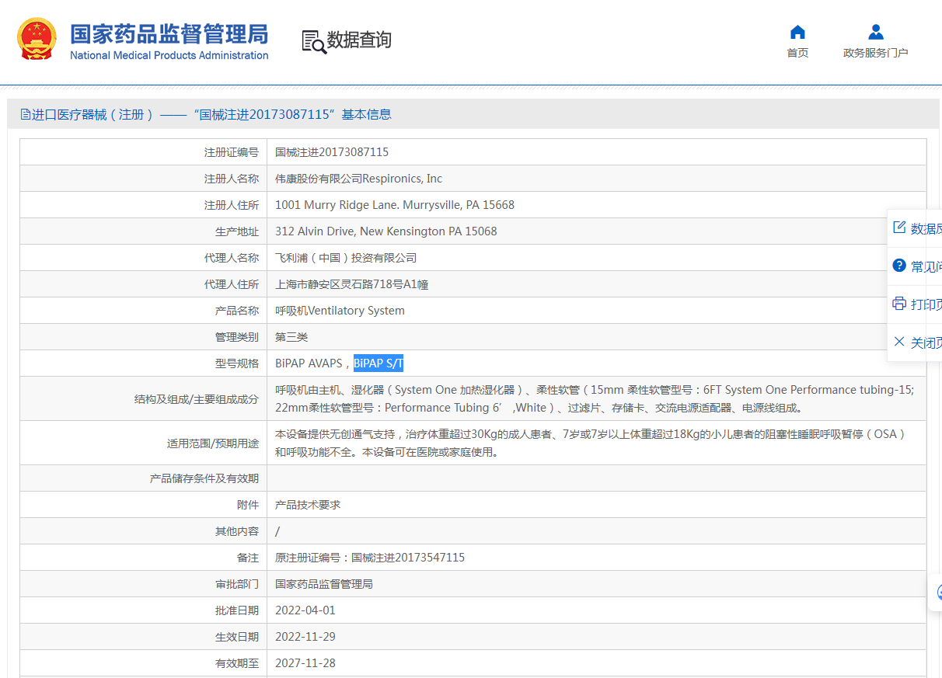Click the 首页 label
Screen dimensions: 942x678
tap(797, 53)
